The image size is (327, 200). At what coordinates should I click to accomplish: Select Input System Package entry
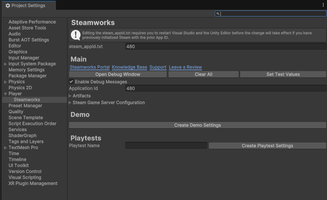coord(32,64)
